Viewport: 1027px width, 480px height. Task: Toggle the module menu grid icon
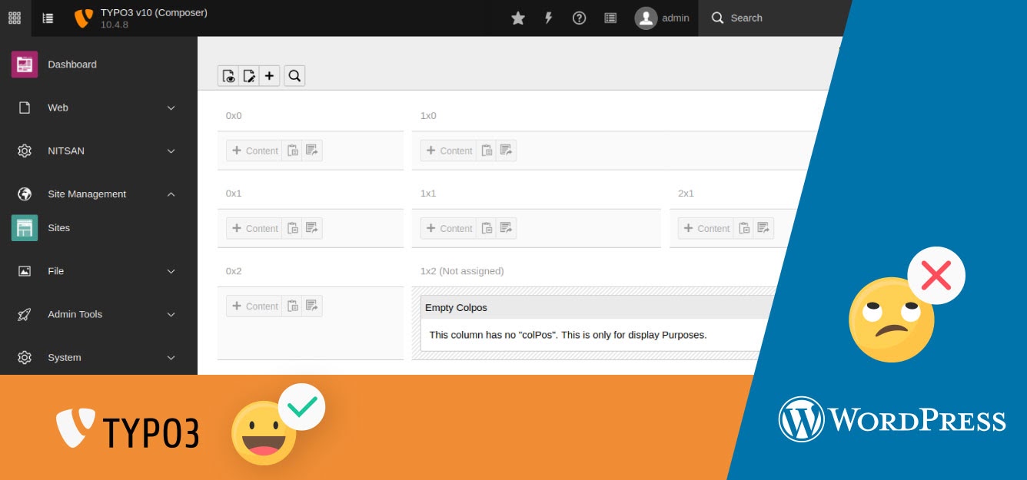[x=14, y=17]
